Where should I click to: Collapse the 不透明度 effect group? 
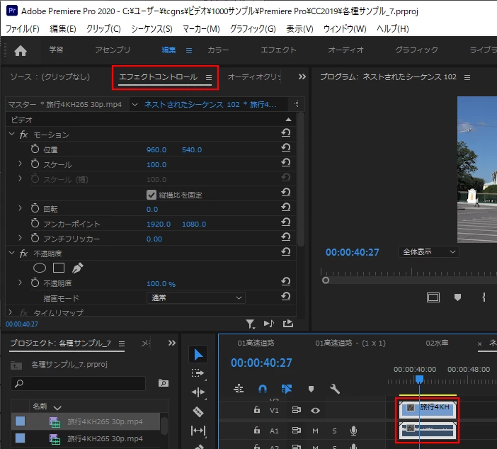coord(12,253)
